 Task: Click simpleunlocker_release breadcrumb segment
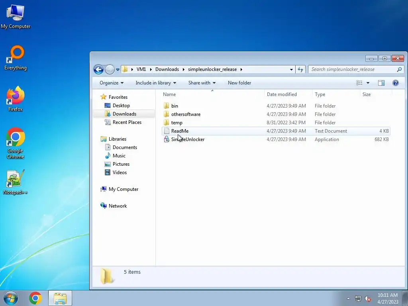point(212,69)
